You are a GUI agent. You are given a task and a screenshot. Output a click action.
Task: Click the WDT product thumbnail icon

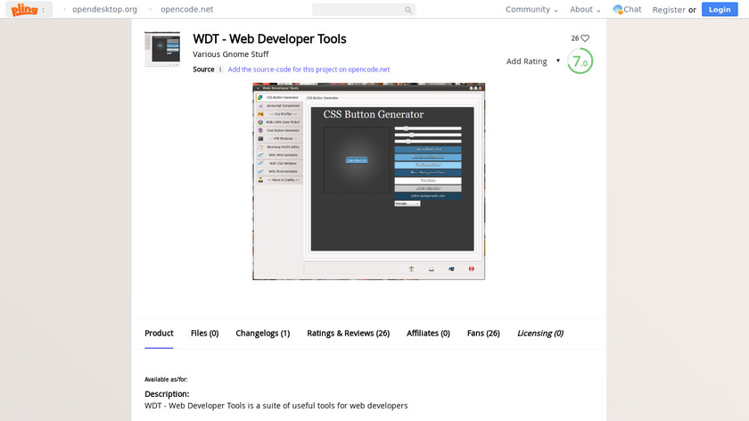point(162,49)
